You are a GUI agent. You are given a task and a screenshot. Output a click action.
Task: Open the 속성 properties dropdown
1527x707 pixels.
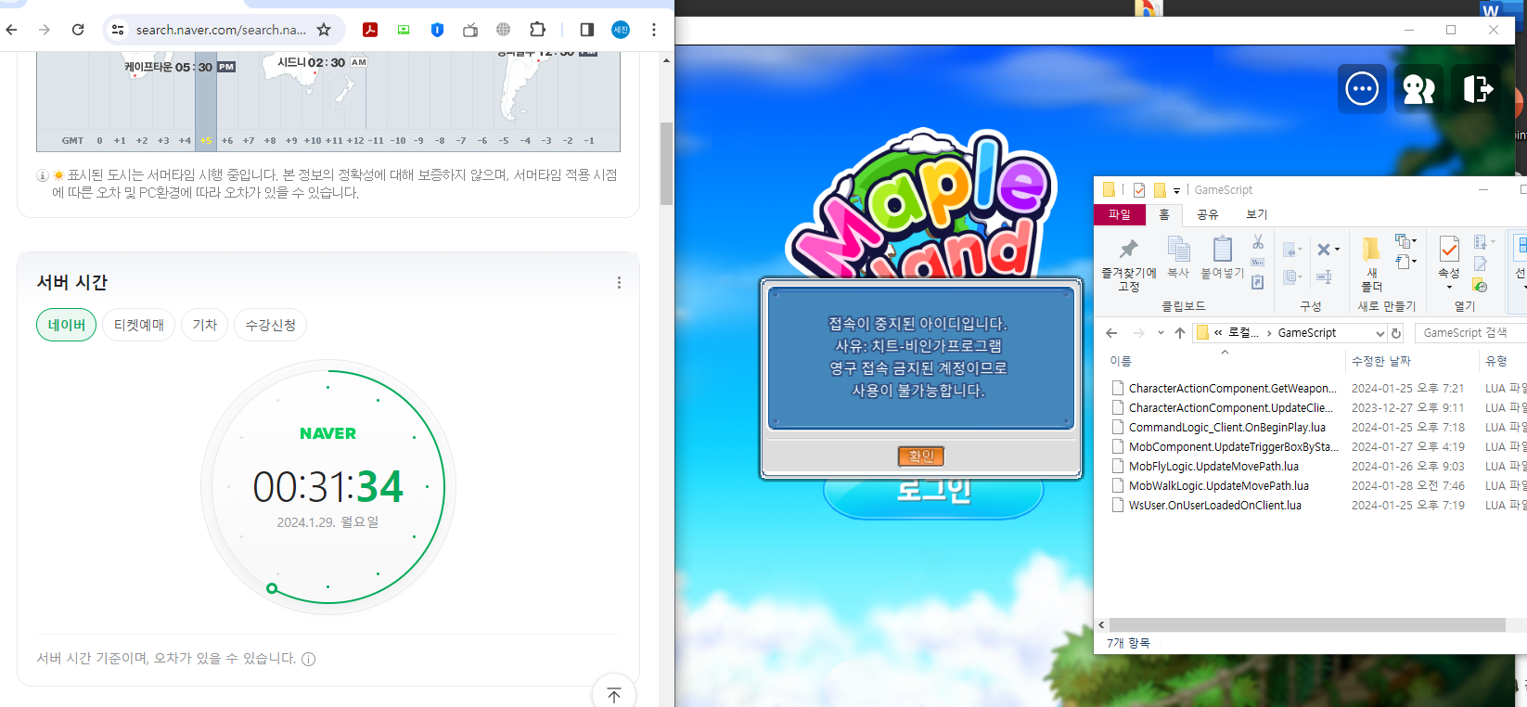(1449, 286)
